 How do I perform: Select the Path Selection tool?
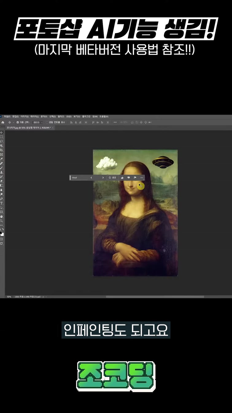tap(2, 208)
